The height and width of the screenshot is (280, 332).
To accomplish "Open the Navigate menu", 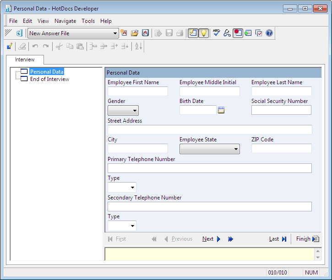I will 65,21.
